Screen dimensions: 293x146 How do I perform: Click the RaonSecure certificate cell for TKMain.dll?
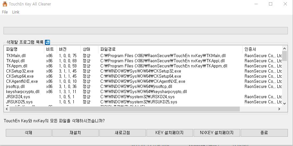263,56
